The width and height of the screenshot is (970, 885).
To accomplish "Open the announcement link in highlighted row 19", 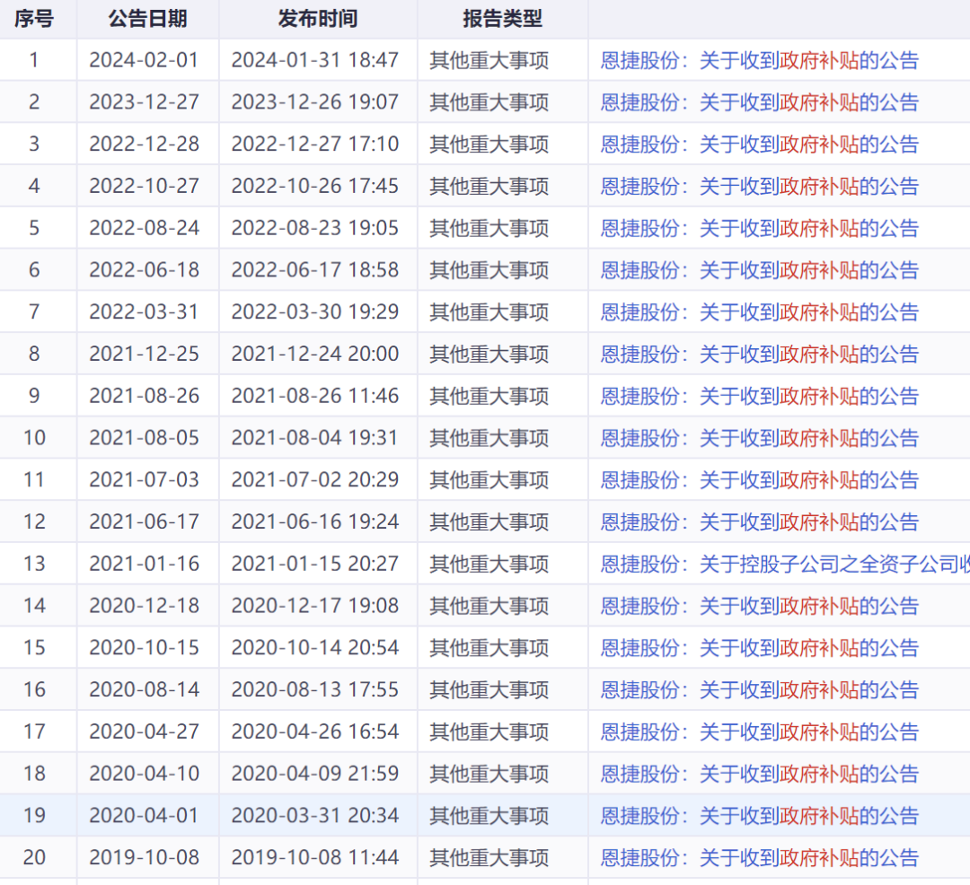I will point(760,816).
